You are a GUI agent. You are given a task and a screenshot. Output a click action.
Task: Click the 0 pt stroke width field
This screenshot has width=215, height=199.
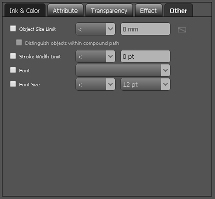click(145, 56)
